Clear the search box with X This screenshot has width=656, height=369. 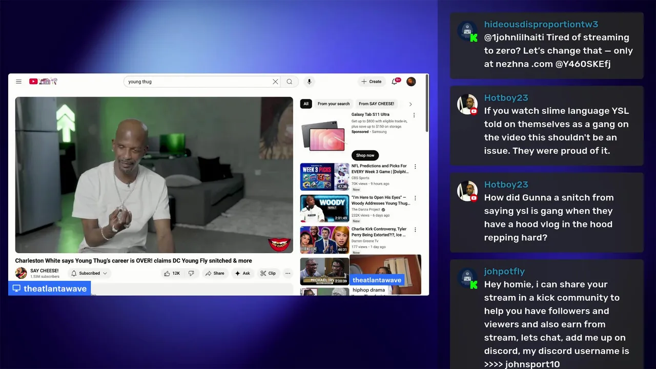pos(275,81)
